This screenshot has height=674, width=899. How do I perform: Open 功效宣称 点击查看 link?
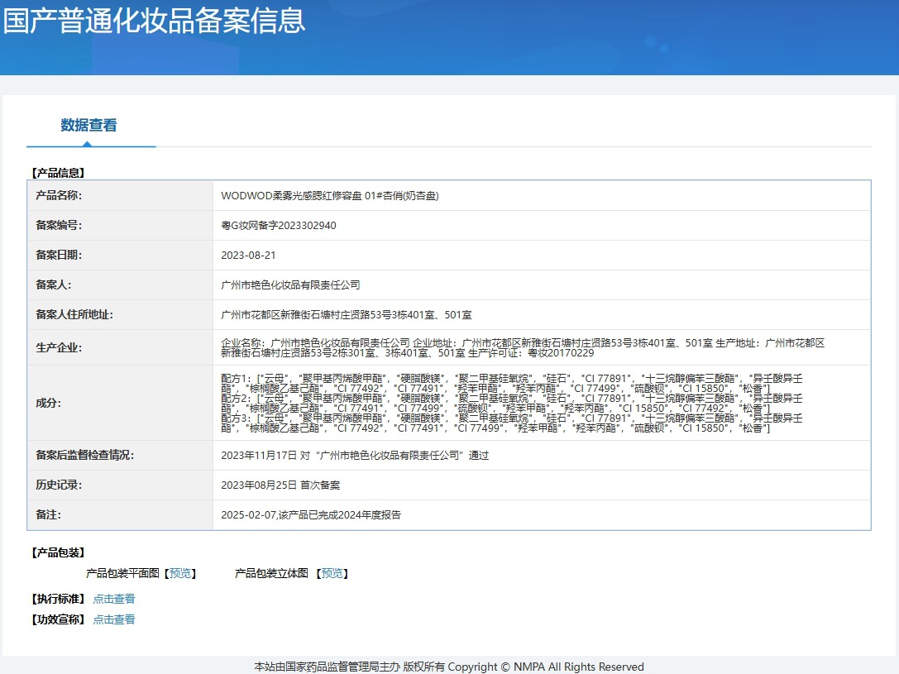(114, 619)
